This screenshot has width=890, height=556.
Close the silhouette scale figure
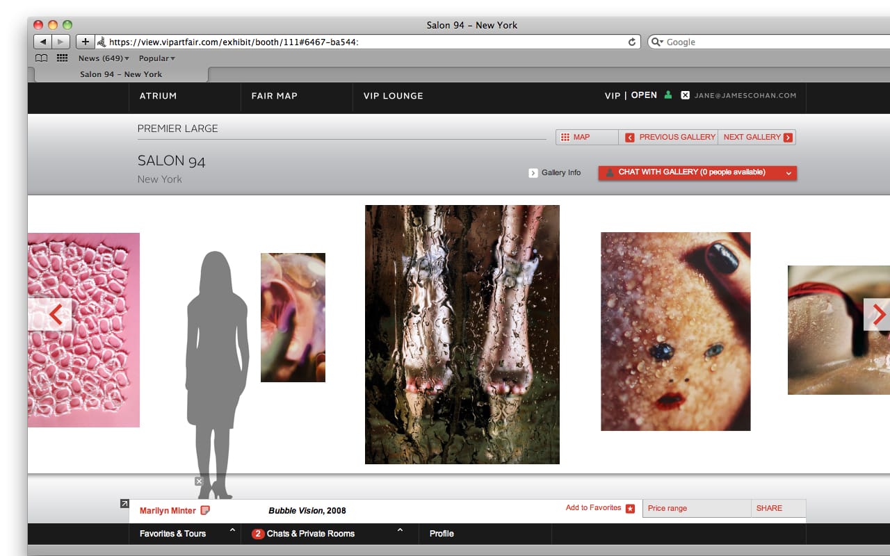pyautogui.click(x=199, y=481)
